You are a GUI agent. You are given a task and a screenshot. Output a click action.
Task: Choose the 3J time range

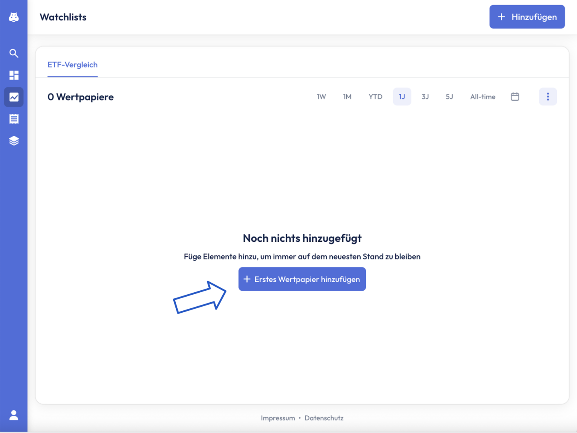pyautogui.click(x=425, y=97)
